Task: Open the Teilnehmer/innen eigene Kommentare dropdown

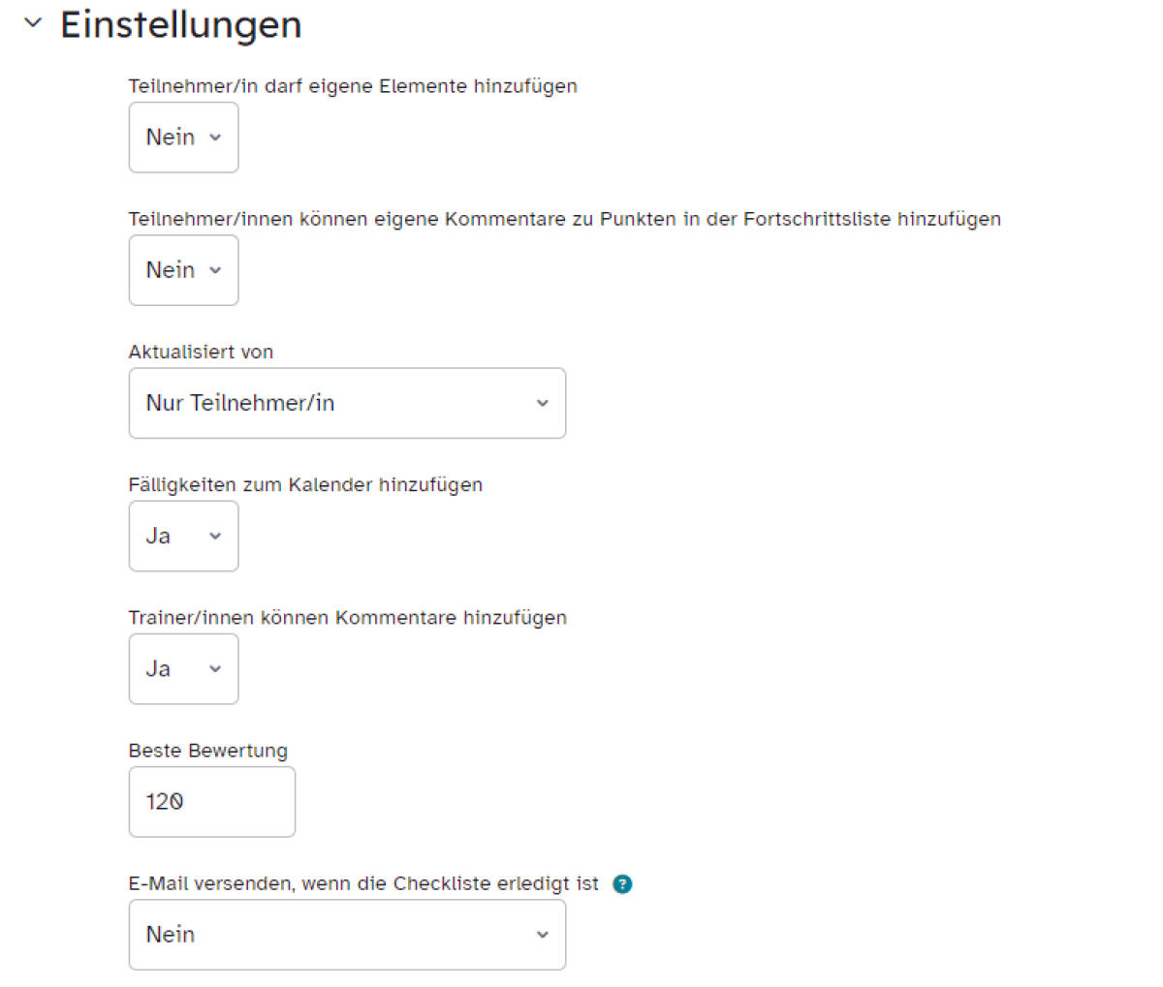Action: pos(183,270)
